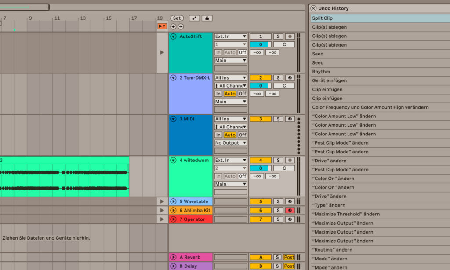Open 2 Tom-DMX-L All Ins dropdown
This screenshot has width=450, height=270.
231,78
